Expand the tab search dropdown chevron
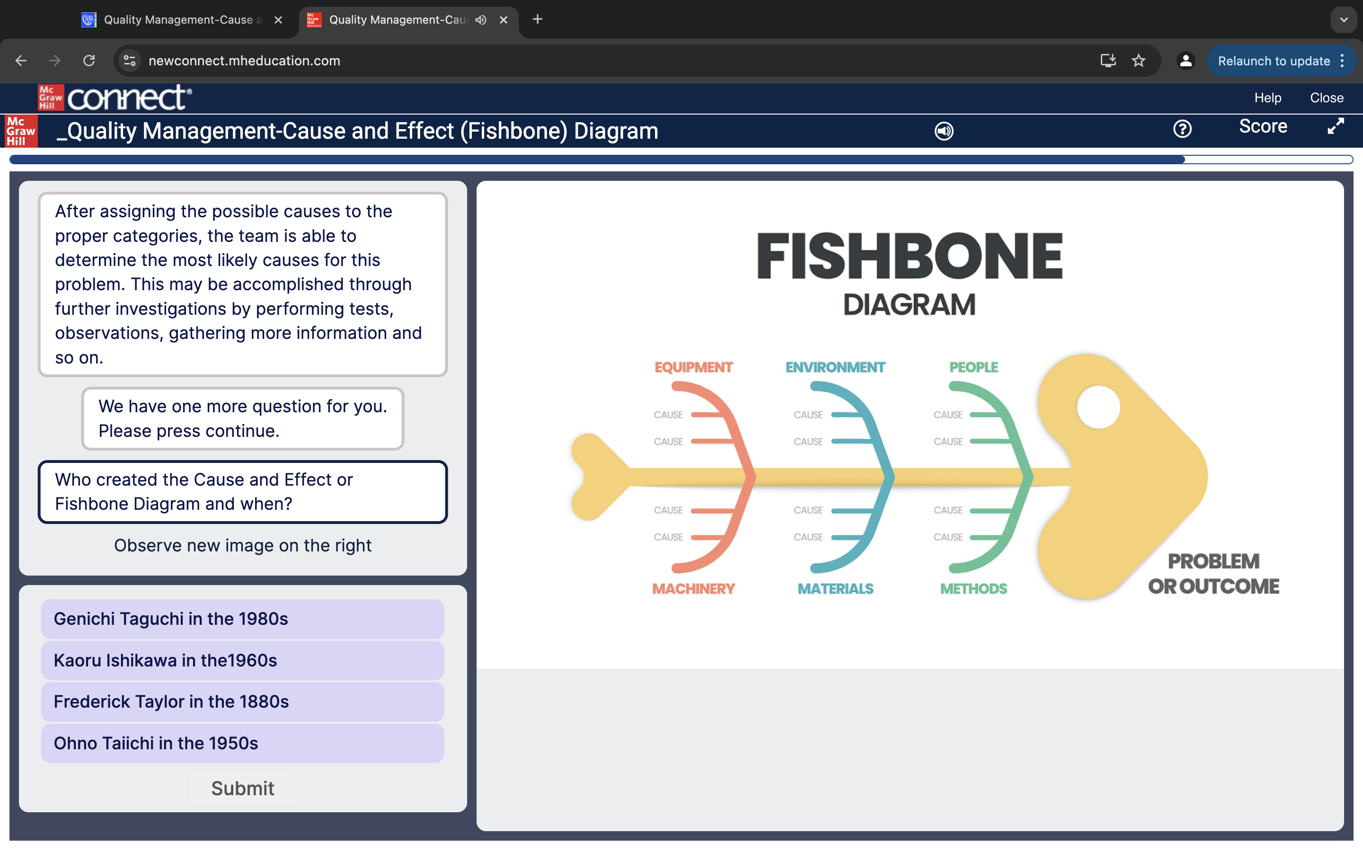The width and height of the screenshot is (1363, 852). click(x=1344, y=20)
